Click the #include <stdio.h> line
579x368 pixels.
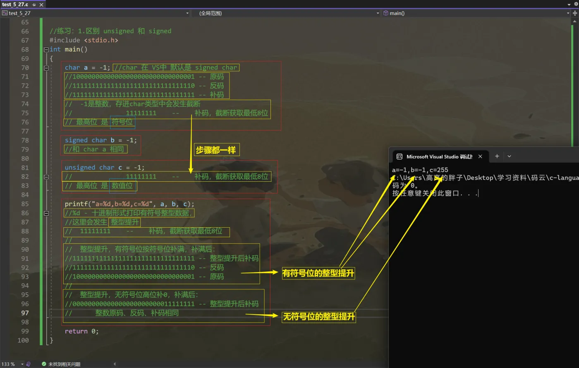pyautogui.click(x=84, y=40)
